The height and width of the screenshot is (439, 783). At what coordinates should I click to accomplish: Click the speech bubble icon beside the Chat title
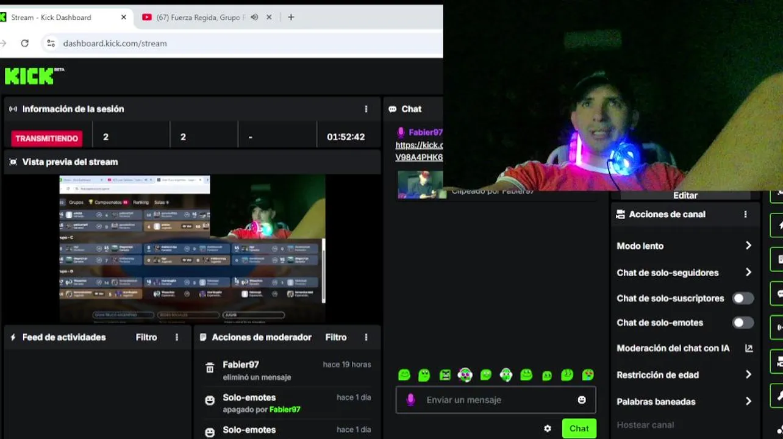(x=392, y=109)
